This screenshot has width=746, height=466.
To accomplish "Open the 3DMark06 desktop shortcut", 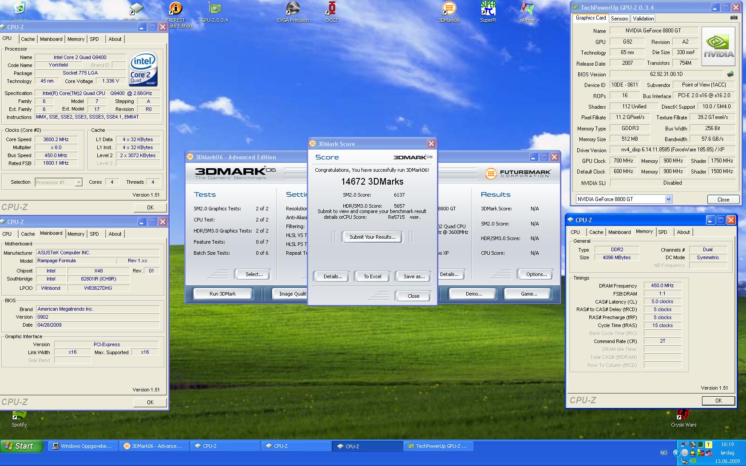I will pyautogui.click(x=449, y=12).
